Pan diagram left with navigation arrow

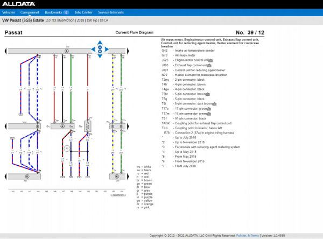[x=94, y=50]
